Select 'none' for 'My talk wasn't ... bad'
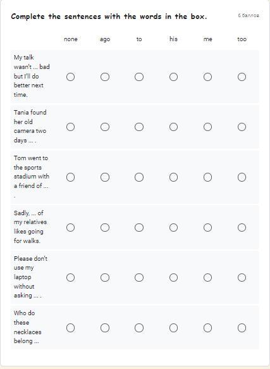 click(x=71, y=77)
